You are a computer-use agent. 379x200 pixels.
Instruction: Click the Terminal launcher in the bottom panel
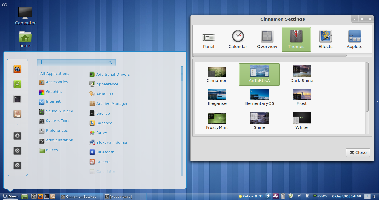click(46, 196)
